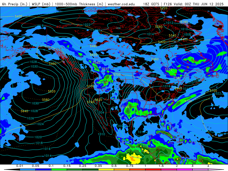Click the 998 low pressure label
Screen dimensions: 228x171
click(194, 65)
